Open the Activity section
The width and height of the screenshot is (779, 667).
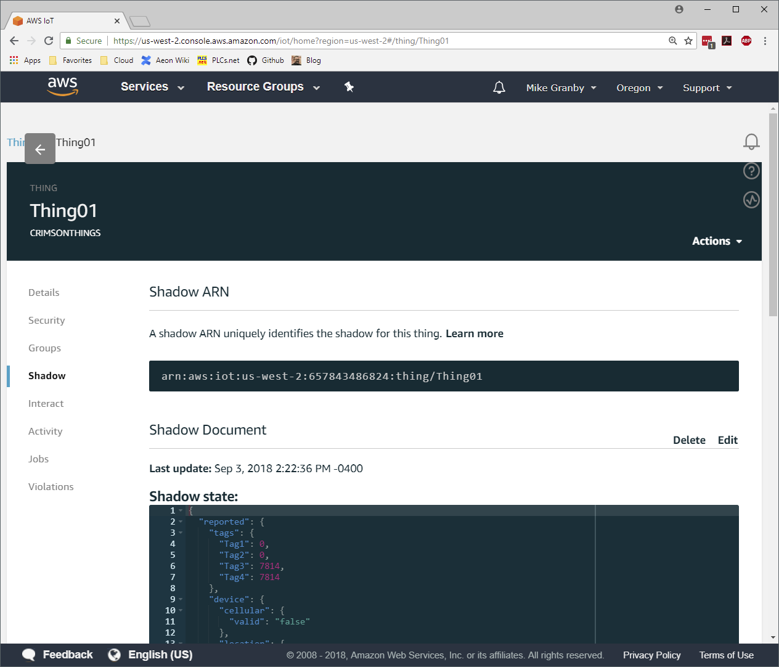(45, 431)
